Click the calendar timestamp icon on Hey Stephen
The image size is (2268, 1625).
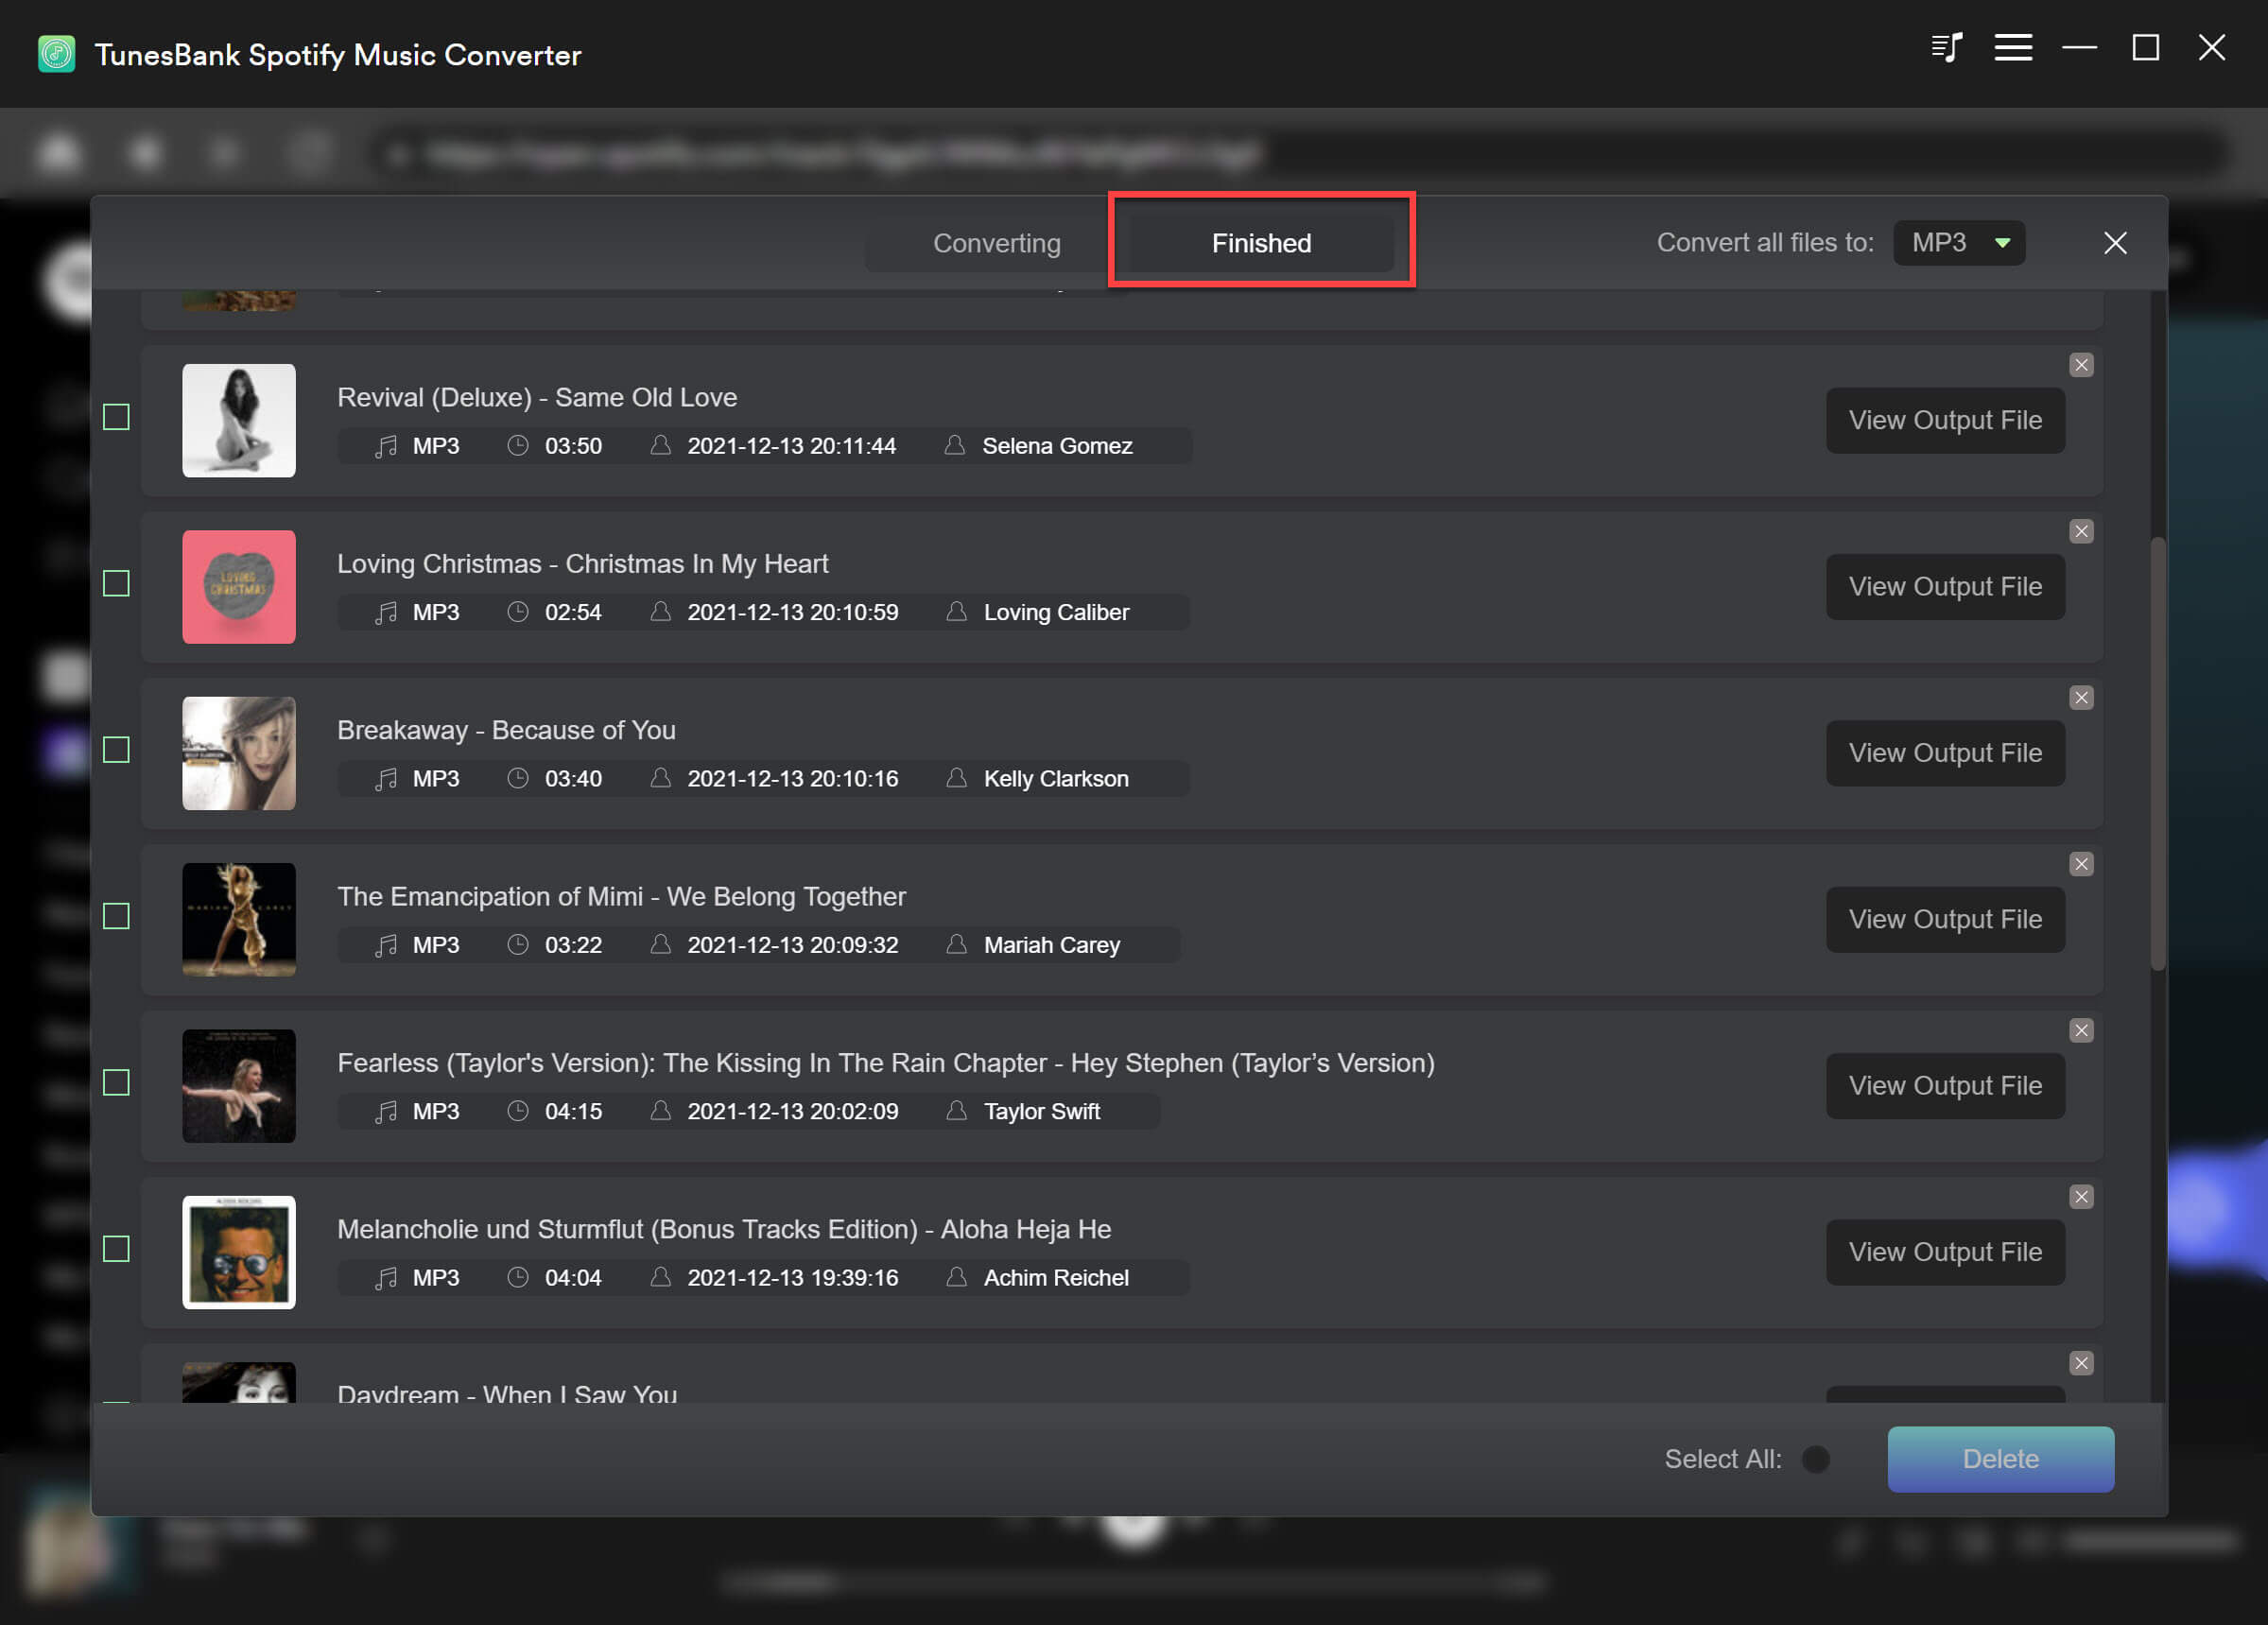(658, 1112)
